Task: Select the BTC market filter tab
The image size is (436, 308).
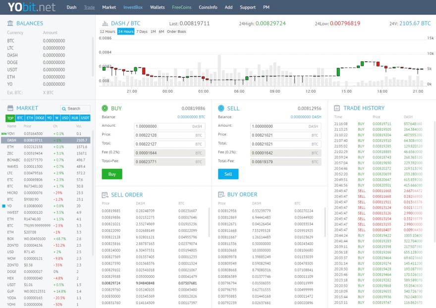Action: click(20, 118)
